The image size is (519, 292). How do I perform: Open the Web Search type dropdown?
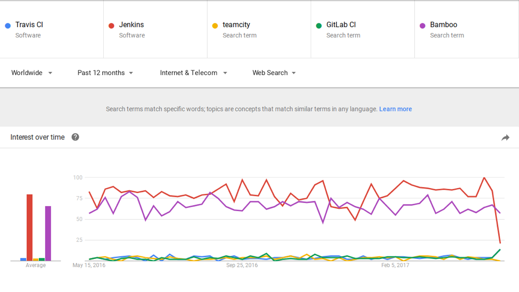click(x=274, y=73)
